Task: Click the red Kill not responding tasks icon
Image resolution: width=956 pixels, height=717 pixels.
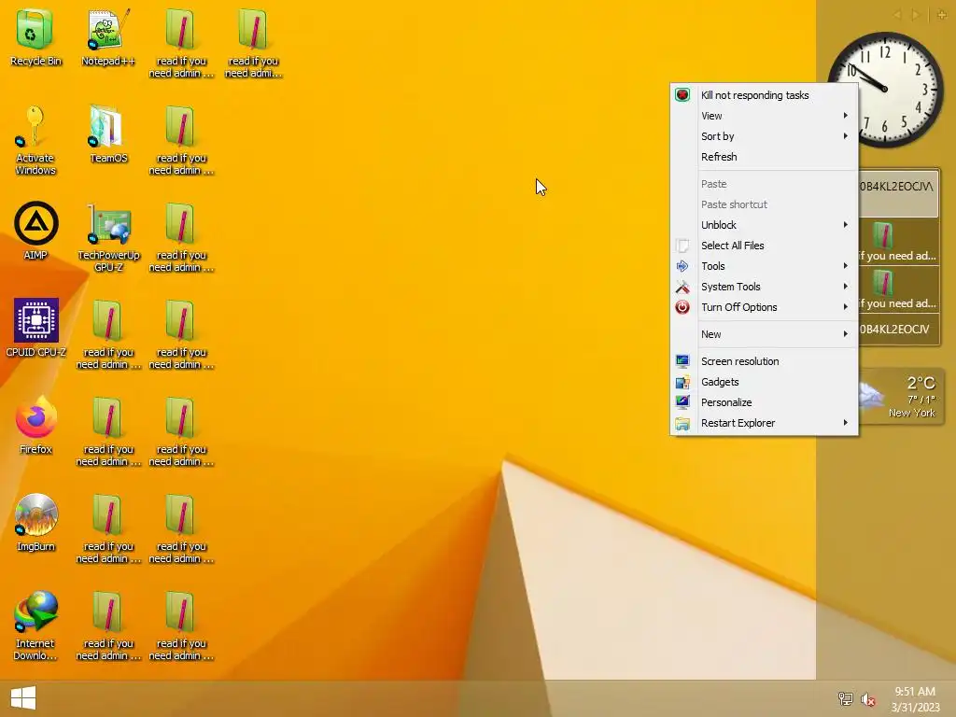Action: click(x=682, y=94)
